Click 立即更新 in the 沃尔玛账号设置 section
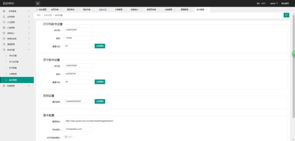Viewport: 295px width, 141px height. [x=100, y=46]
